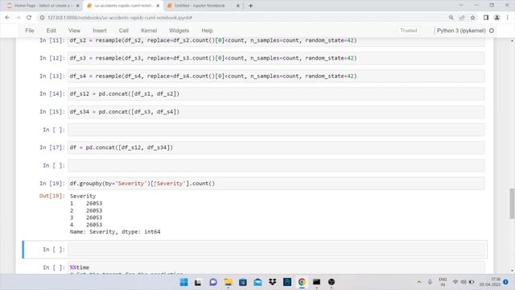Viewport: 515px width, 290px height.
Task: Open the notification badge in tray
Action: [506, 282]
